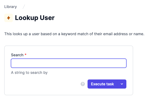This screenshot has width=151, height=100.
Task: Click the Execute task button
Action: coord(102,84)
